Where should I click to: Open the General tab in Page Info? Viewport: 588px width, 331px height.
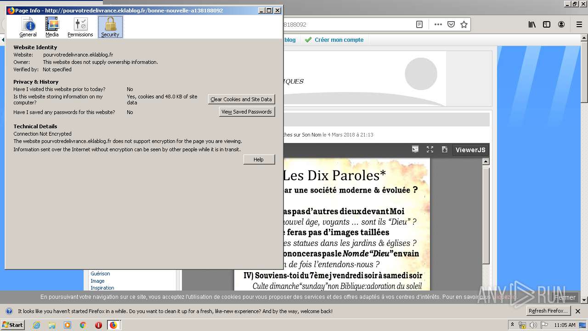coord(28,27)
